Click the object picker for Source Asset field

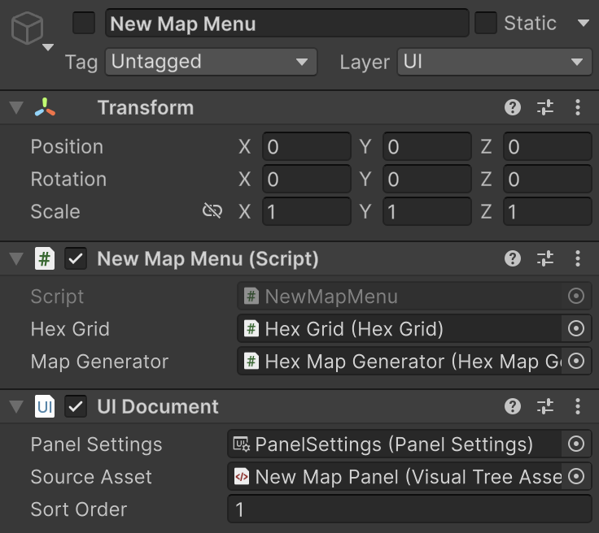pyautogui.click(x=576, y=477)
